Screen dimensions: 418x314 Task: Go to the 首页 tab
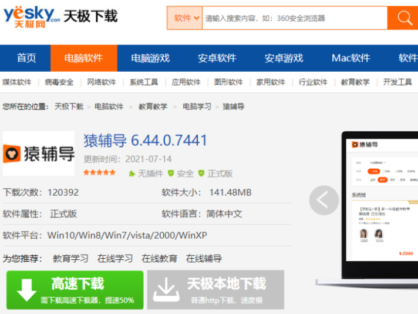(26, 58)
